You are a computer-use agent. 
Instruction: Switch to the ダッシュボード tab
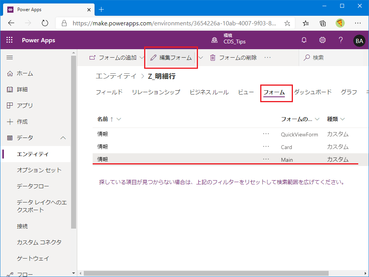coord(313,92)
